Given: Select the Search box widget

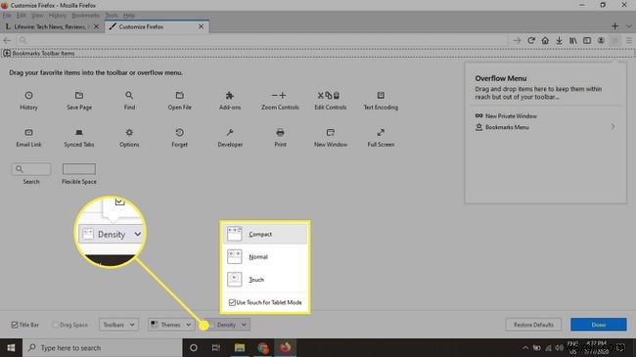Looking at the screenshot, I should coord(31,169).
